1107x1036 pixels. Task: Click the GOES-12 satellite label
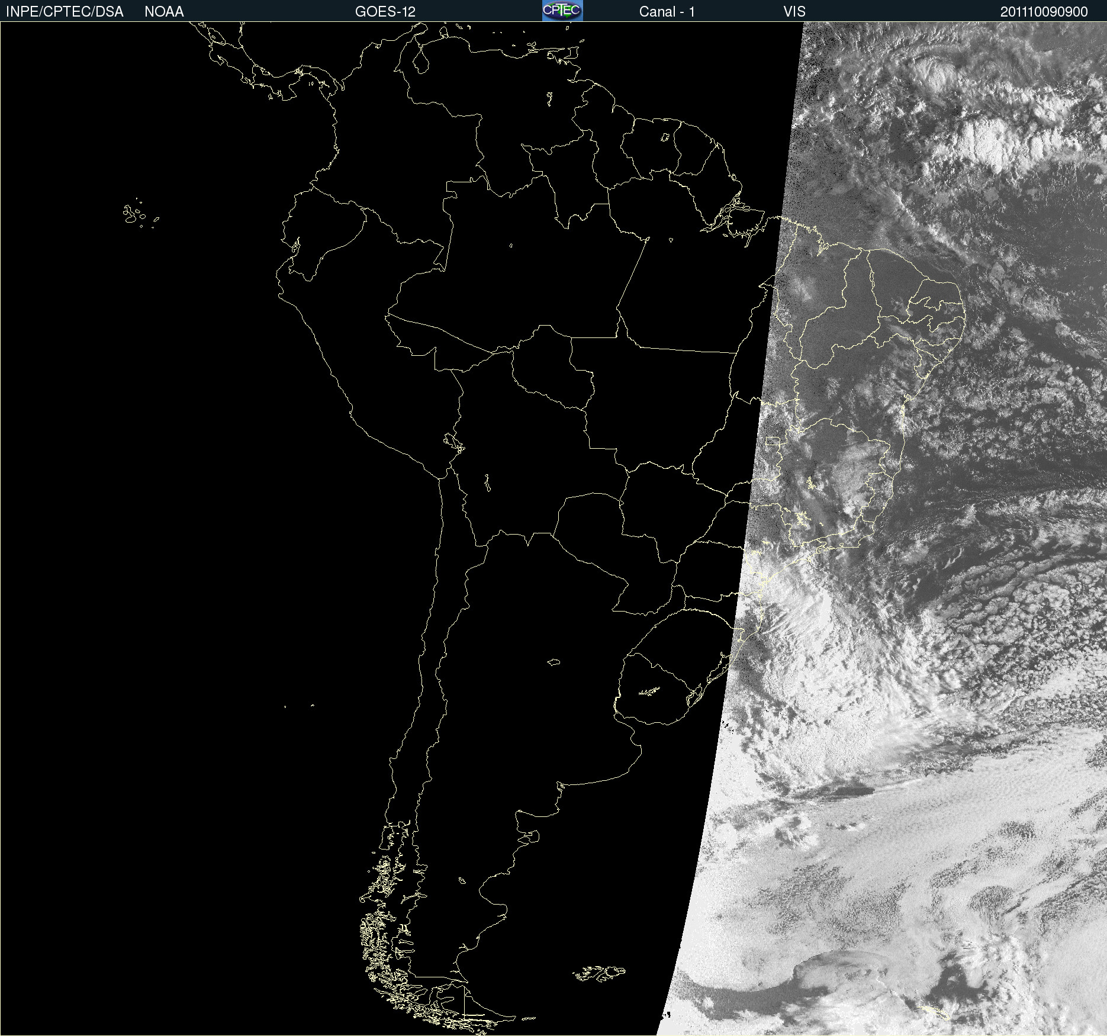pyautogui.click(x=385, y=12)
